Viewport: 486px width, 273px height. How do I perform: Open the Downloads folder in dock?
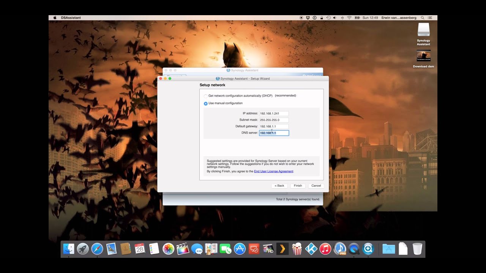coord(389,249)
